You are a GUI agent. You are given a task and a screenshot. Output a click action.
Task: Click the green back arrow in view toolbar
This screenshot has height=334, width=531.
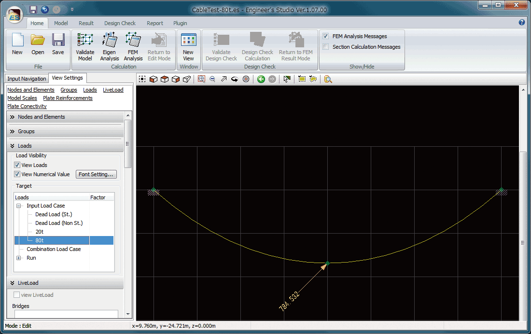click(261, 79)
